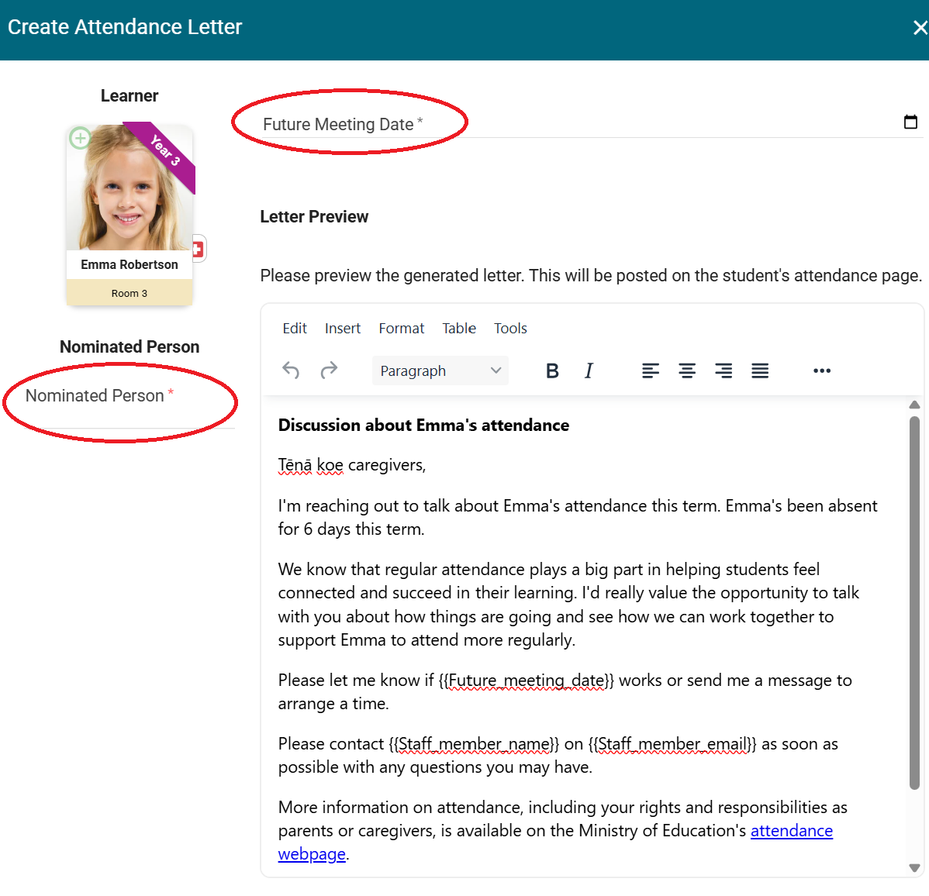Open the Edit menu

[x=295, y=329]
